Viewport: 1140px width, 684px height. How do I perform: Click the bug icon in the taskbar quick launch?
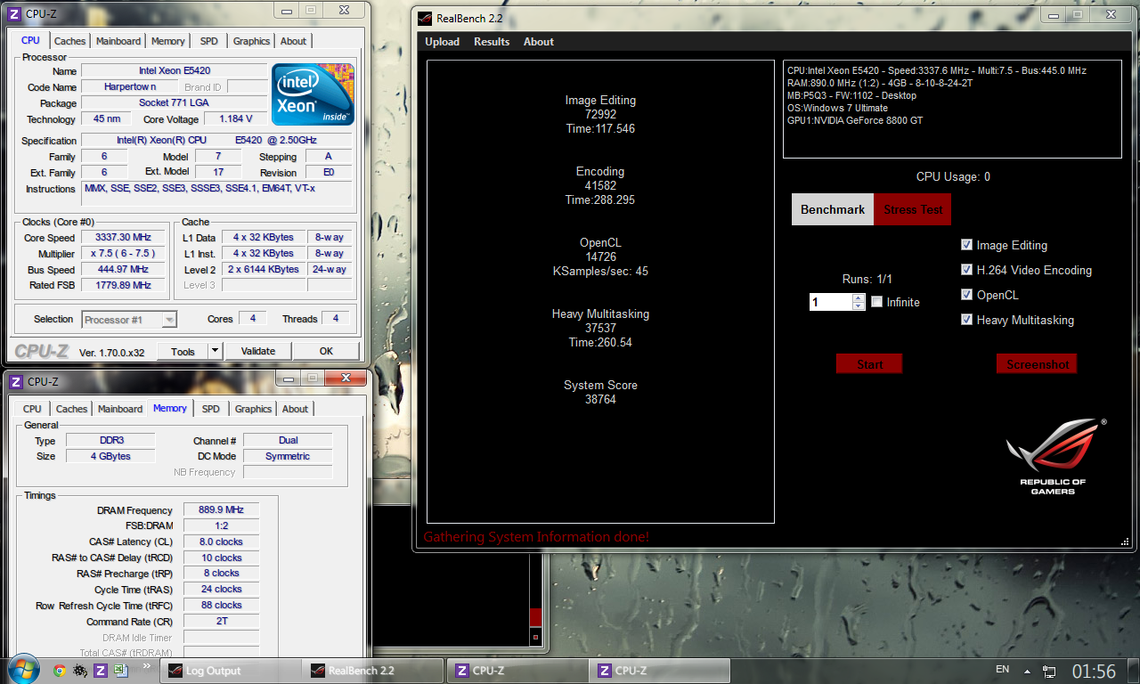pyautogui.click(x=79, y=671)
